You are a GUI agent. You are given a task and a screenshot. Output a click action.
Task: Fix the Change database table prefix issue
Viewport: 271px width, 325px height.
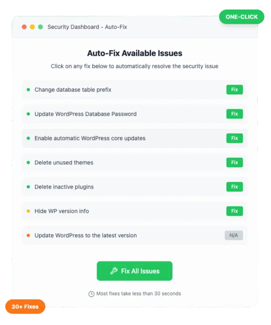(234, 90)
